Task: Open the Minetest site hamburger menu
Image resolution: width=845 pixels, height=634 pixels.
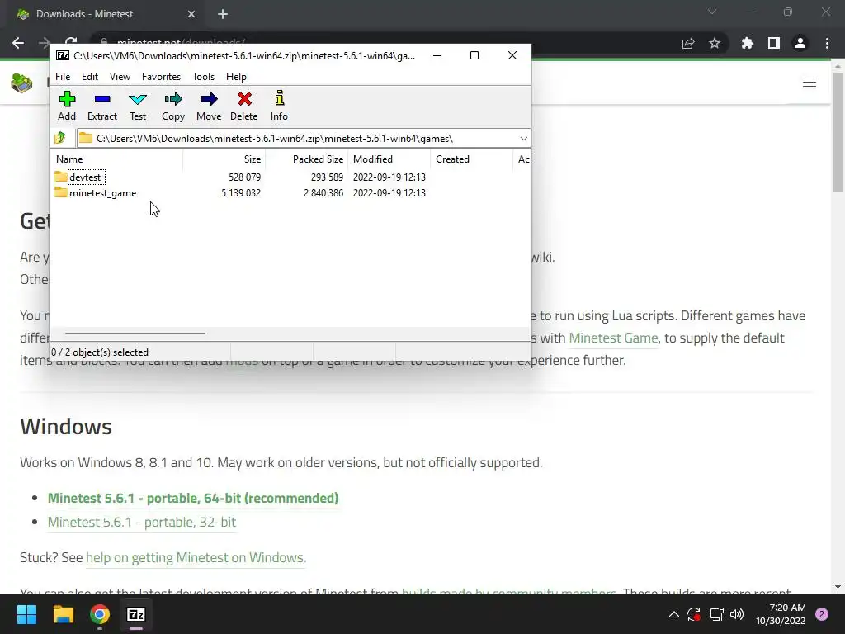Action: [x=810, y=82]
